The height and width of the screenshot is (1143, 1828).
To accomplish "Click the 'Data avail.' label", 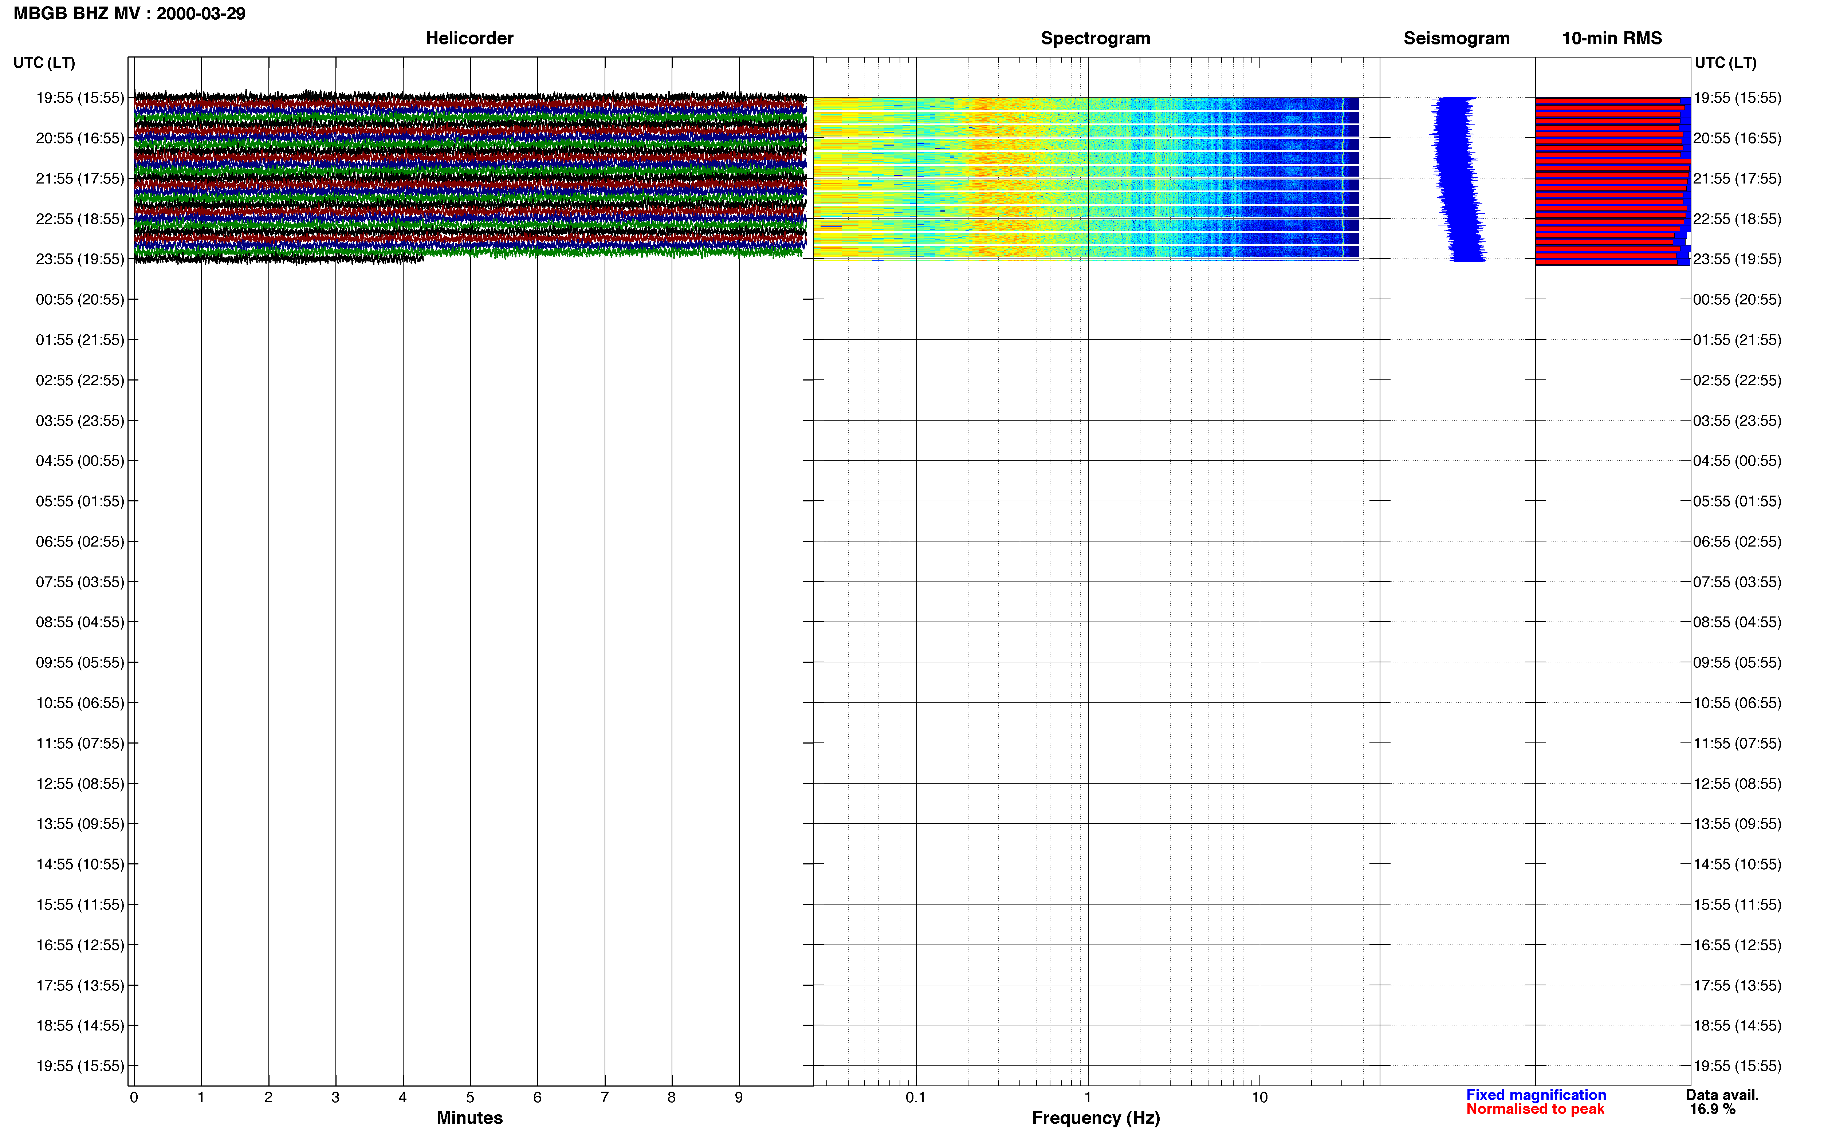I will tap(1721, 1095).
